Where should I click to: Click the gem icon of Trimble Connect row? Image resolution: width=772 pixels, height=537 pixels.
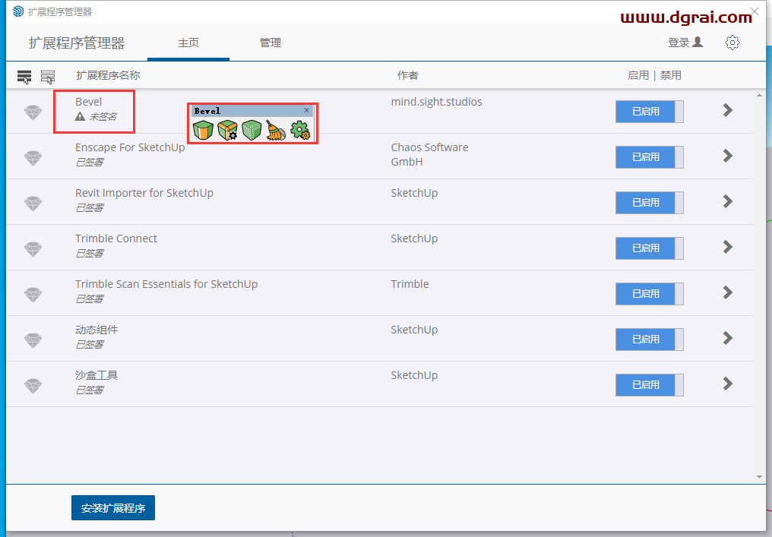(33, 249)
